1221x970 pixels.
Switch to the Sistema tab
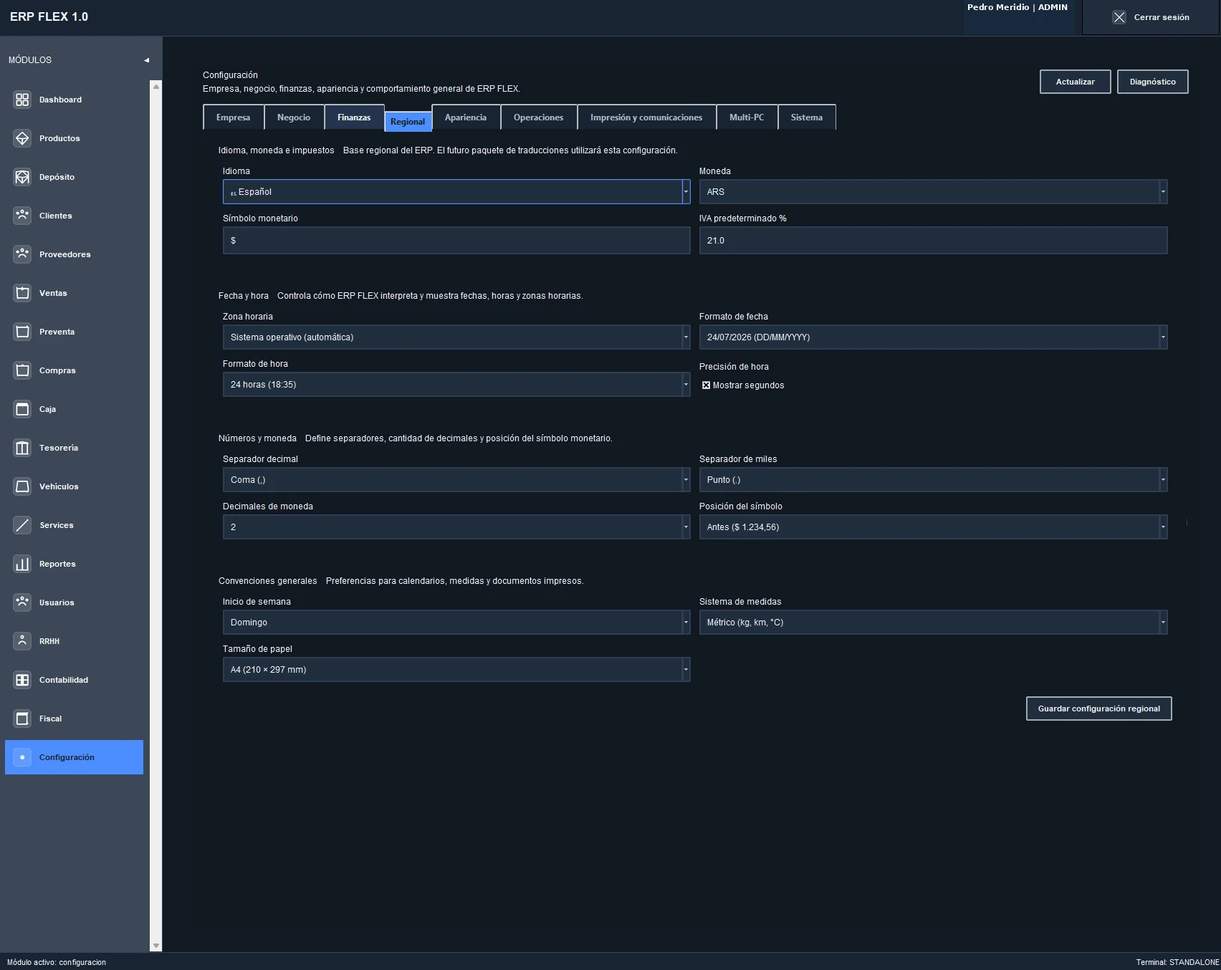click(807, 117)
